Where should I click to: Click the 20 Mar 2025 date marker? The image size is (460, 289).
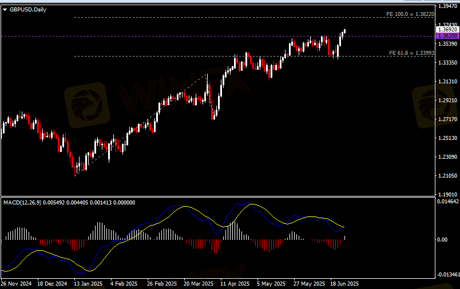tap(199, 283)
